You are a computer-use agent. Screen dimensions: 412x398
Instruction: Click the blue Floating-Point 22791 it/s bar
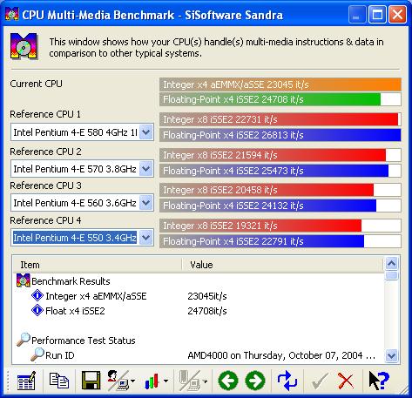(x=280, y=241)
